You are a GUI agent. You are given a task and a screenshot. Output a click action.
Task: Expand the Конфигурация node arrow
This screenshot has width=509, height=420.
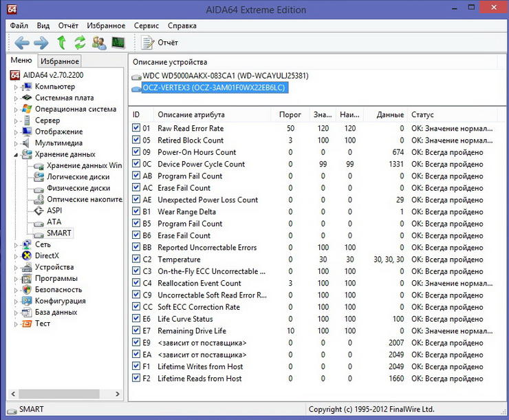point(16,302)
